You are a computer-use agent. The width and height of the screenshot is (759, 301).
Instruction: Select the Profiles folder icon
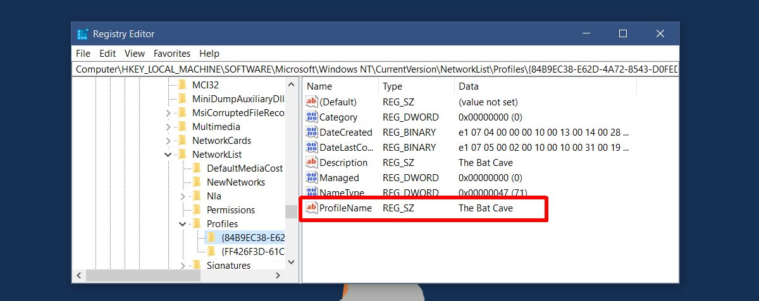point(197,224)
